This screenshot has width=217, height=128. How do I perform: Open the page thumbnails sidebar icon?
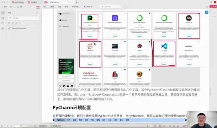(2, 18)
